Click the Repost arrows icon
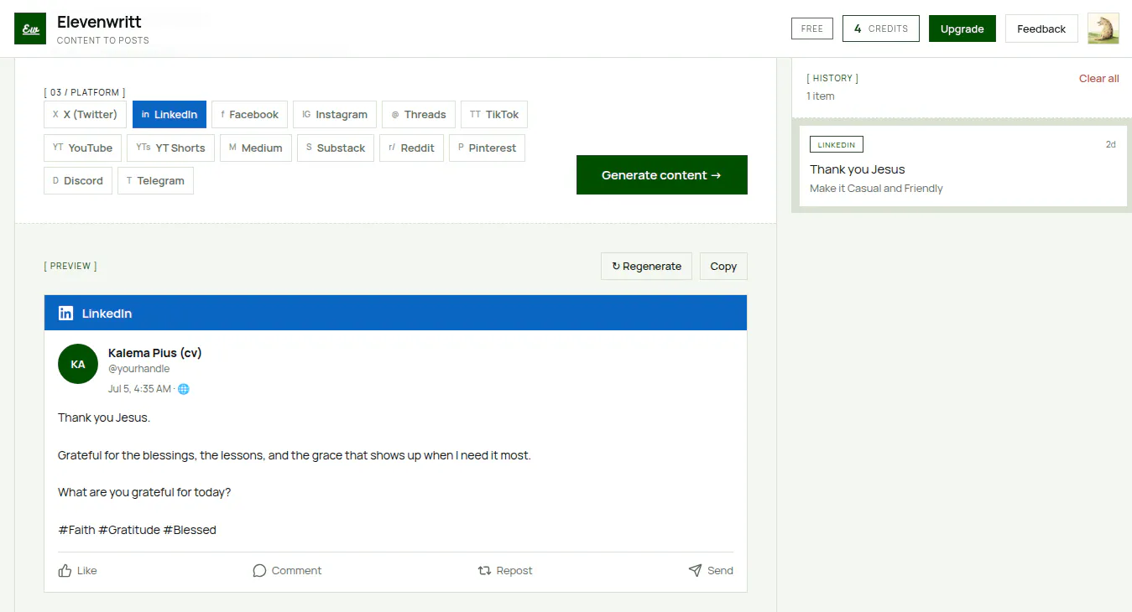1132x612 pixels. pyautogui.click(x=484, y=571)
